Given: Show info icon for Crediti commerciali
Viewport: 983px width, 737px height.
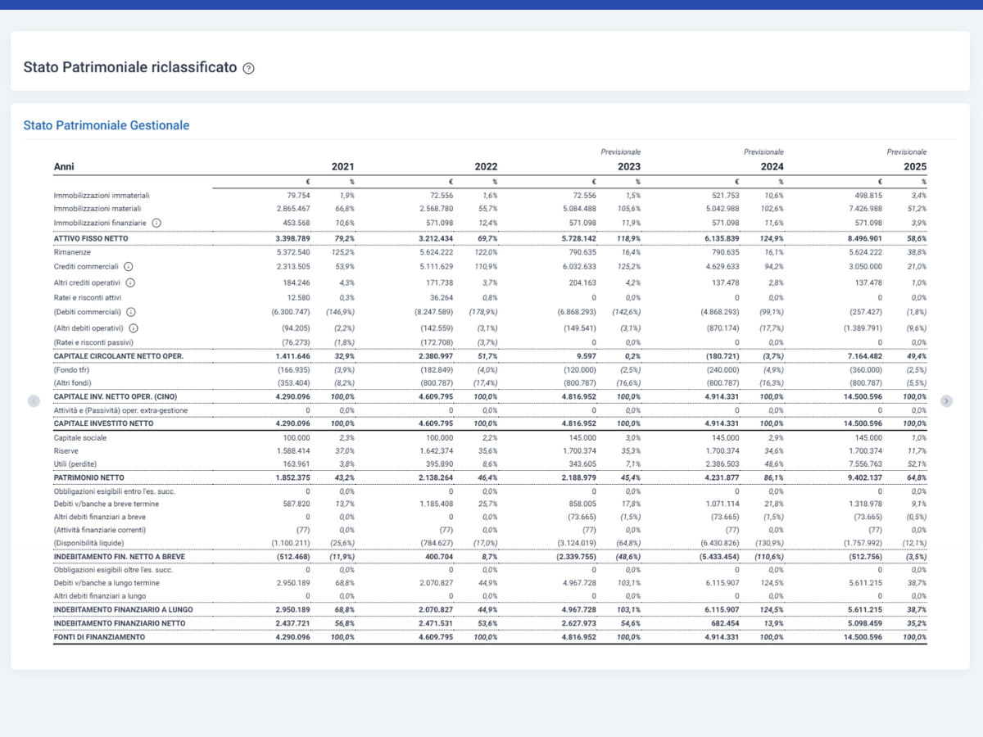Looking at the screenshot, I should pos(129,267).
